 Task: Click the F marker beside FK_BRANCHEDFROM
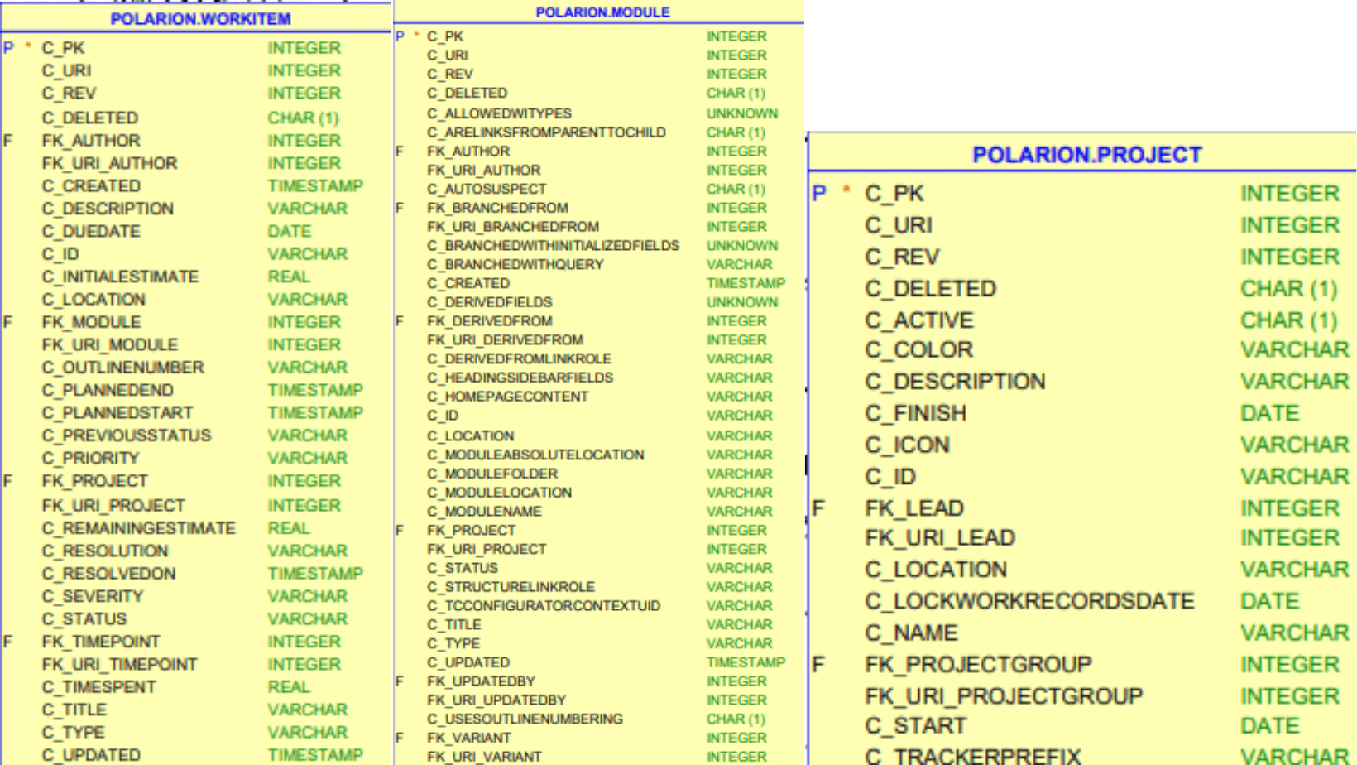point(400,208)
